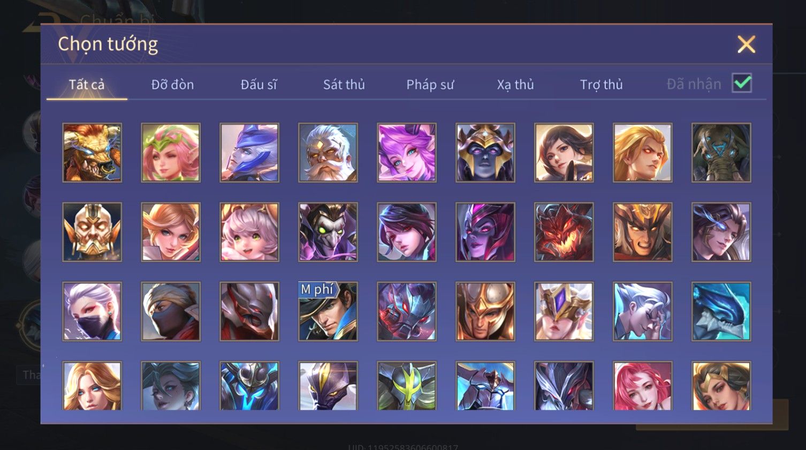Screen dimensions: 806x450
Task: Select the purple-haired girl hero portrait
Action: [x=407, y=153]
